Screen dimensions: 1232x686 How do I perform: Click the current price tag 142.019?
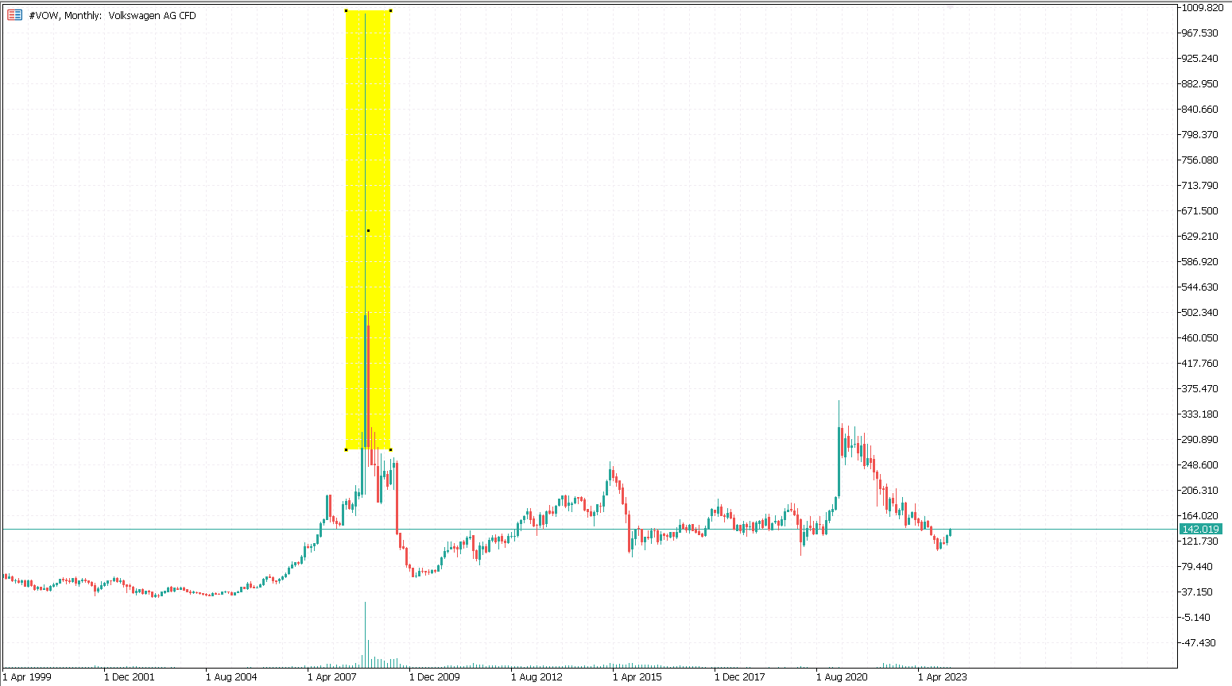[x=1200, y=529]
